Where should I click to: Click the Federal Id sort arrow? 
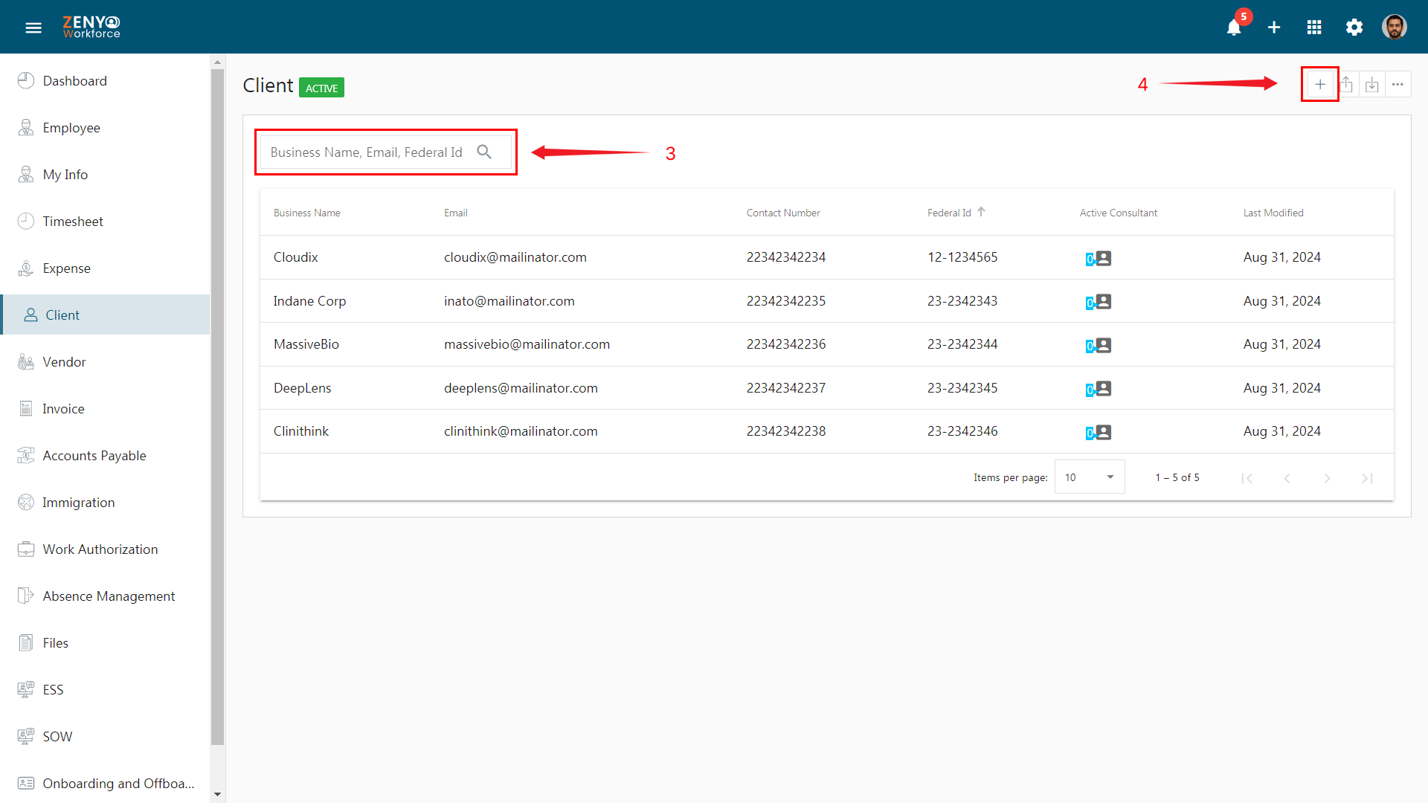click(x=982, y=212)
